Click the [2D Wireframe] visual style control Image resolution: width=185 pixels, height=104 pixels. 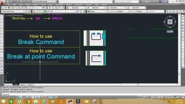17,16
